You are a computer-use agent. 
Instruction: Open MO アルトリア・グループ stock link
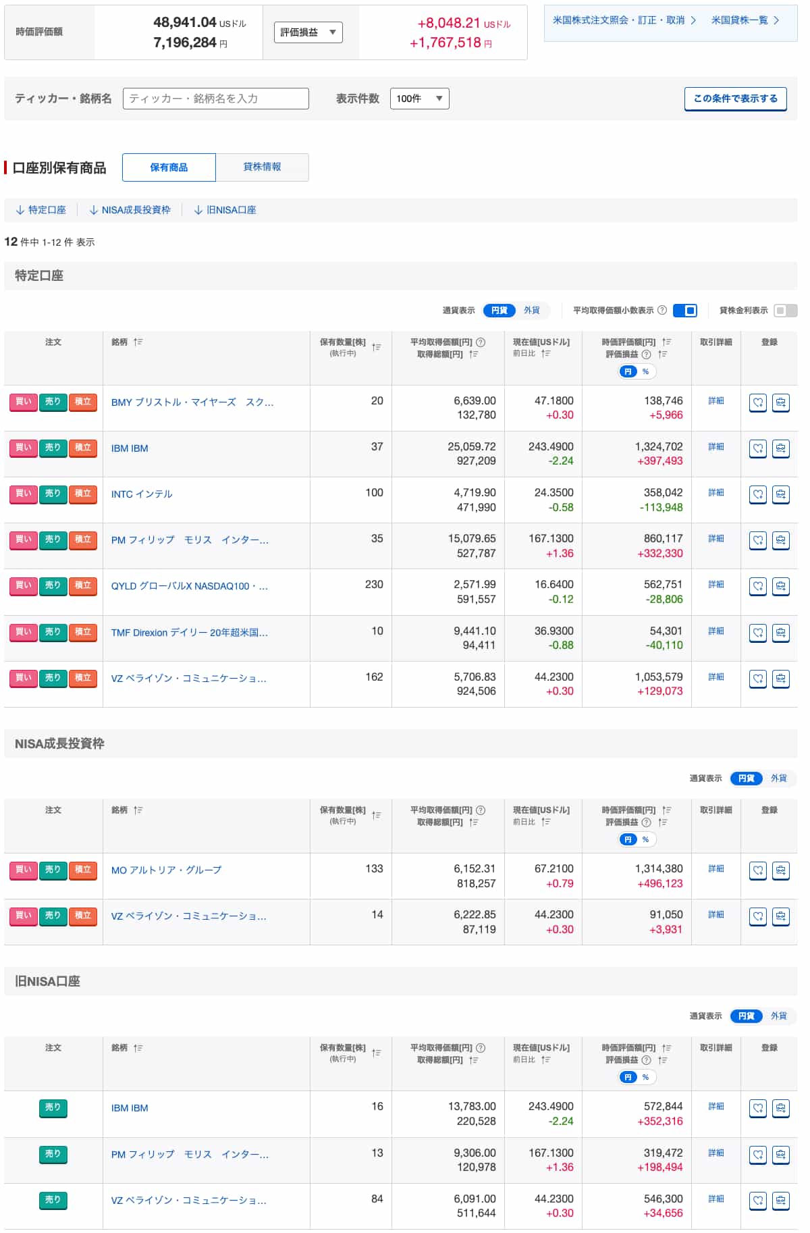[x=166, y=870]
